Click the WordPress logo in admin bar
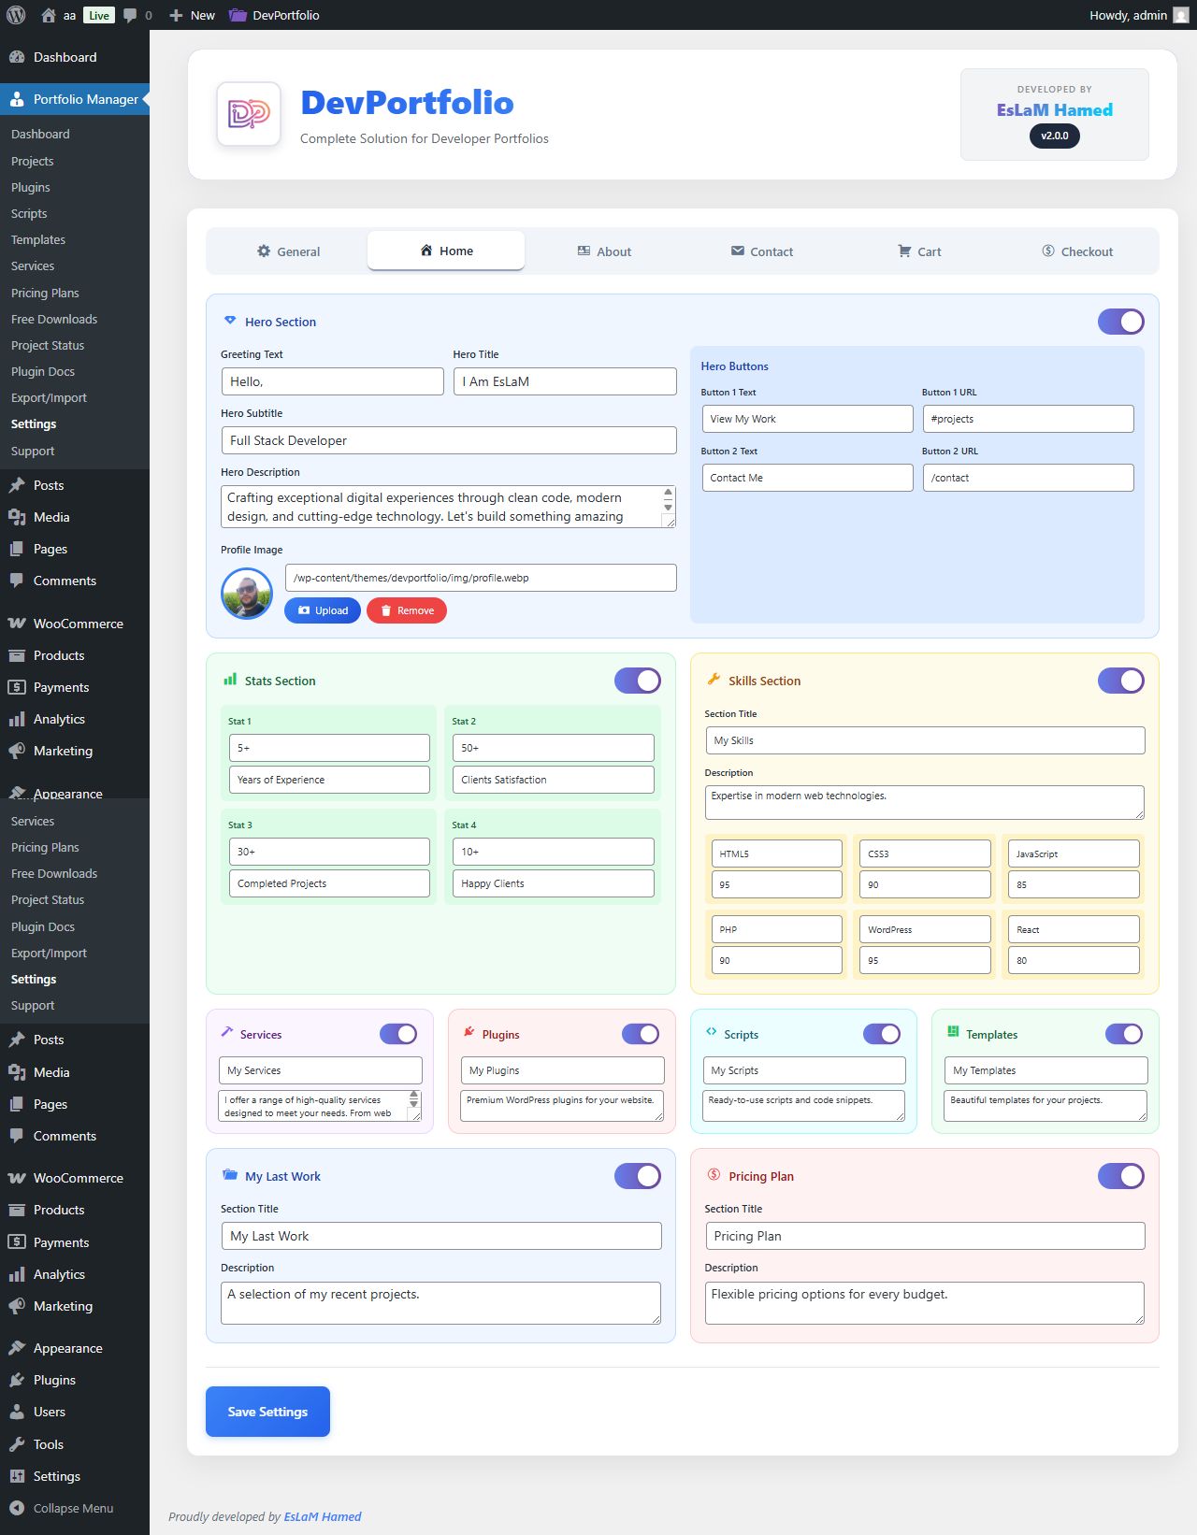This screenshot has width=1197, height=1535. pos(16,15)
